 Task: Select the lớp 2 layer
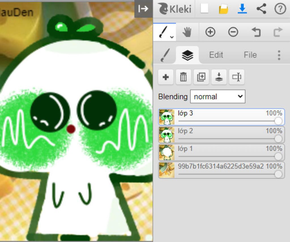221,135
